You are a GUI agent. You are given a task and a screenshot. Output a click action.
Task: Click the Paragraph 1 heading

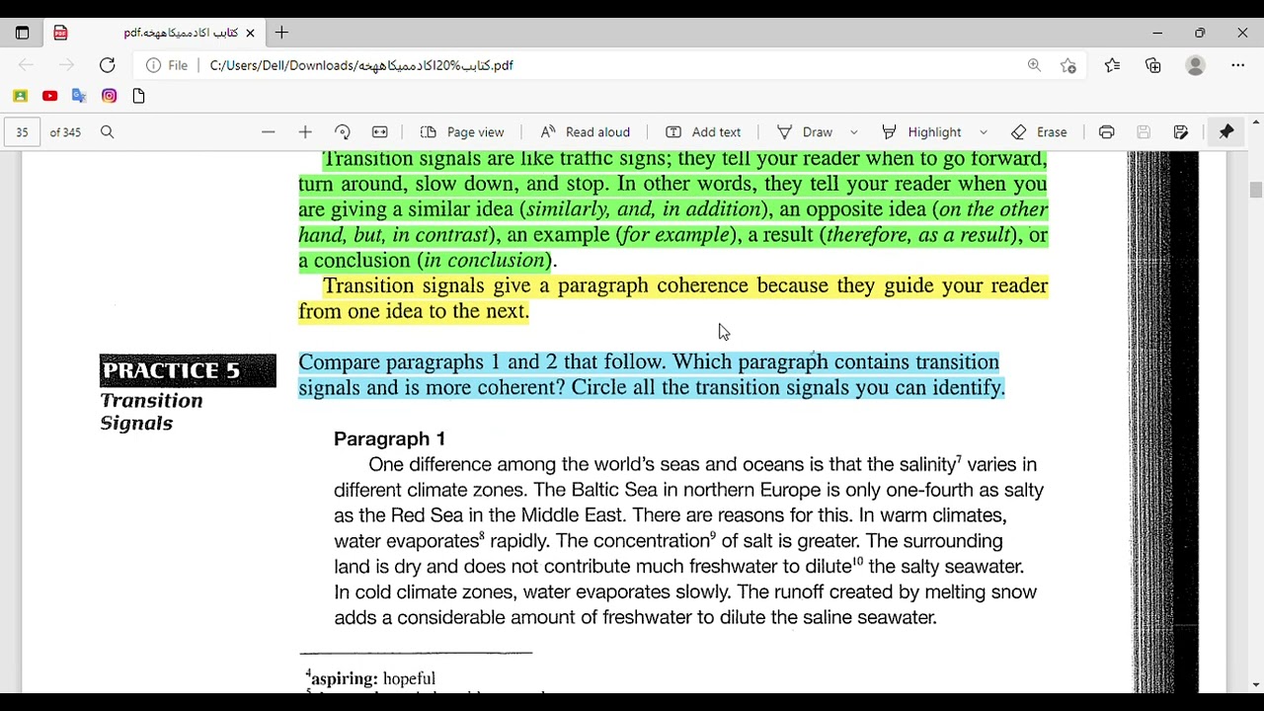(389, 438)
